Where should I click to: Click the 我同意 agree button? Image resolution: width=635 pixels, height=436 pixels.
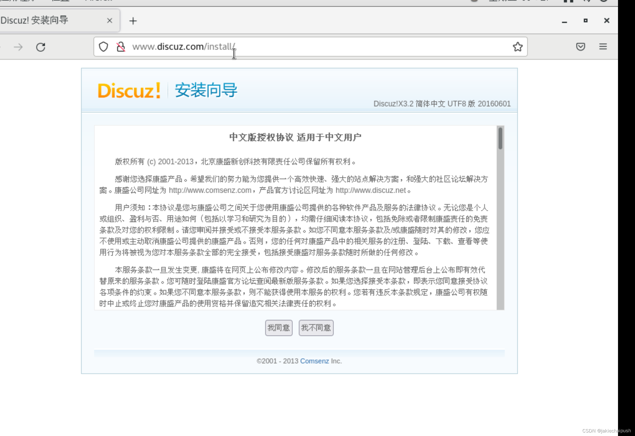pos(278,327)
